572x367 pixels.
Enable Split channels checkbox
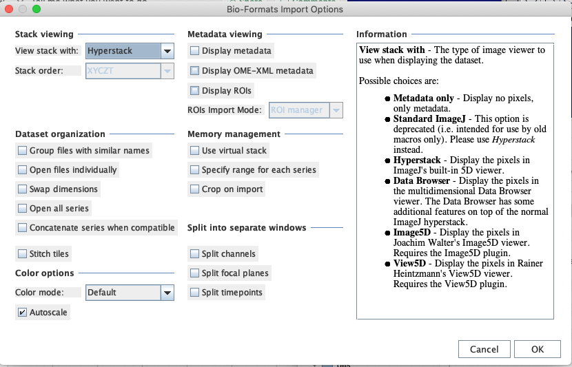click(195, 253)
